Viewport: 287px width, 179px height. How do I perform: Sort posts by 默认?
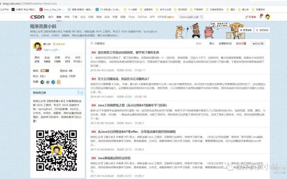[x=212, y=44]
